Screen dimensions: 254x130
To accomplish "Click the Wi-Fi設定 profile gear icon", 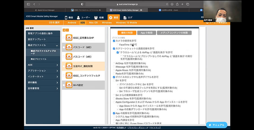I will pos(69,85).
